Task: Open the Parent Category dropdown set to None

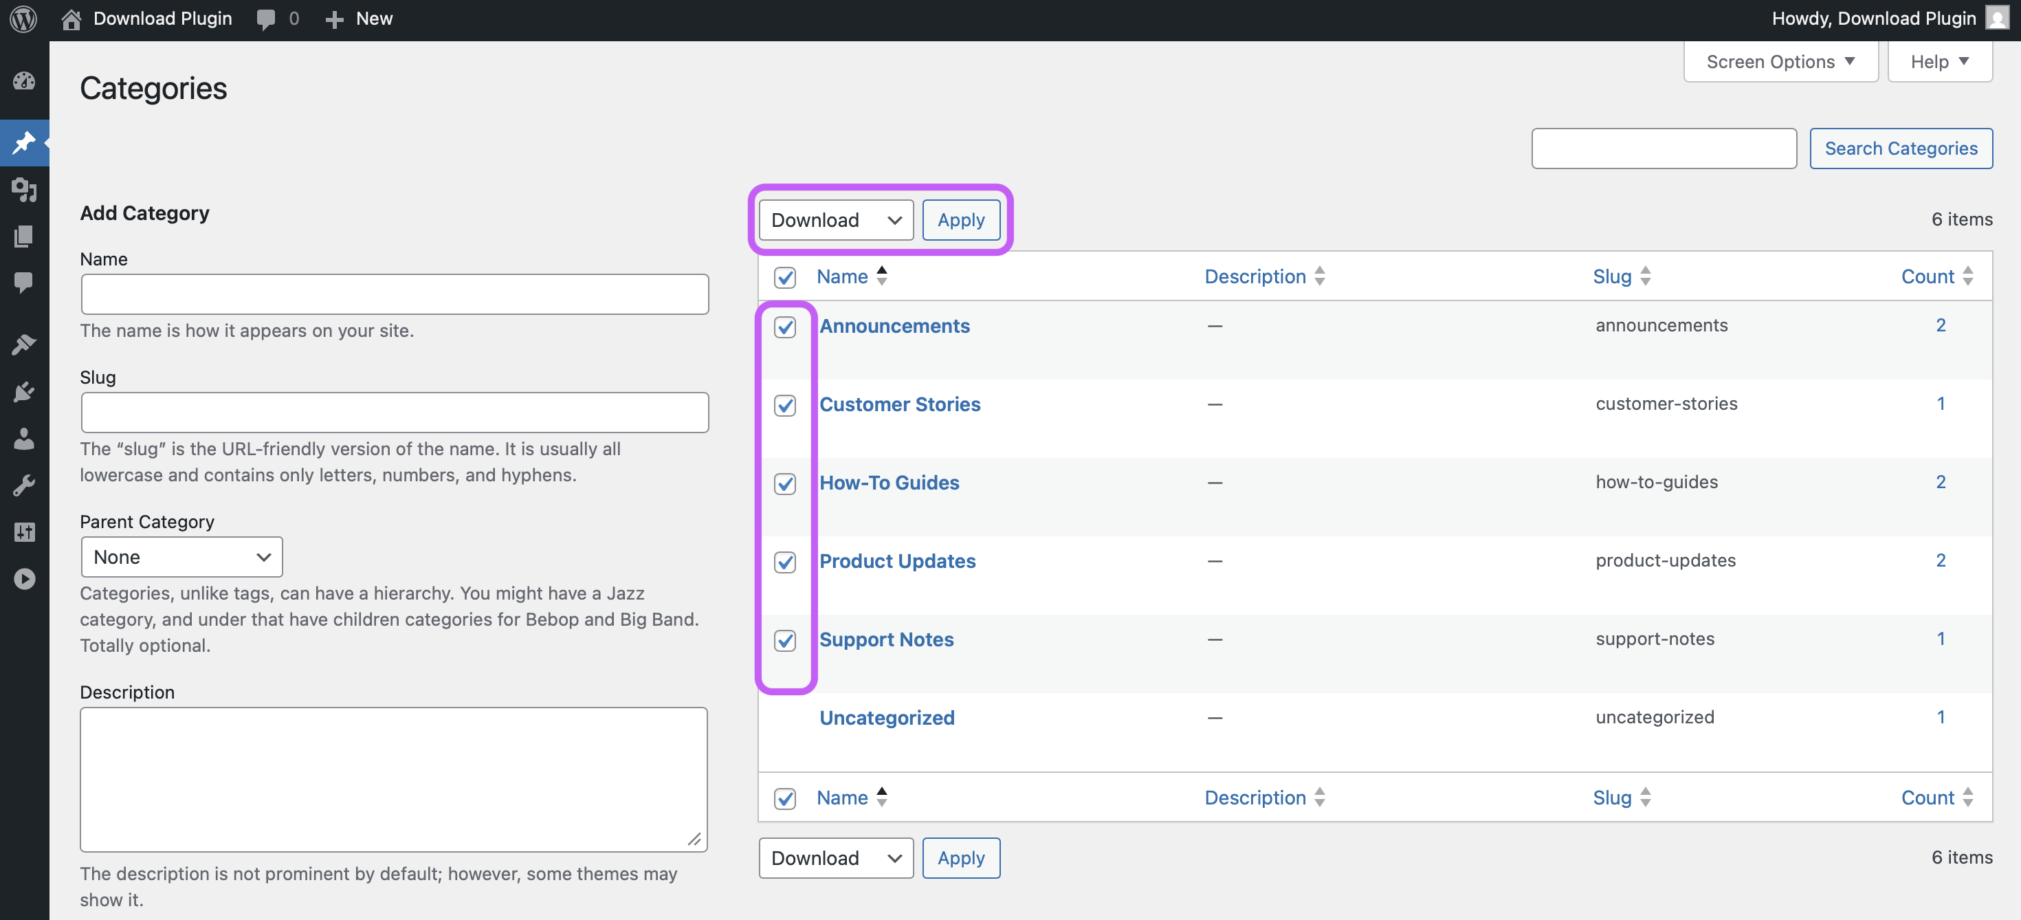Action: [x=181, y=556]
